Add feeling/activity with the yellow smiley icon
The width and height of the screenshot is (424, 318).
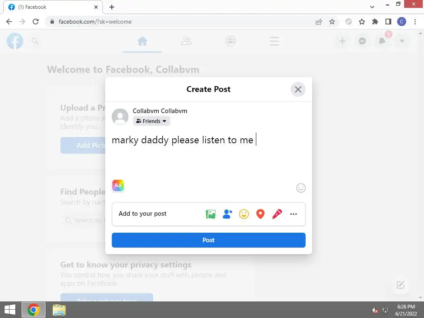pos(243,214)
